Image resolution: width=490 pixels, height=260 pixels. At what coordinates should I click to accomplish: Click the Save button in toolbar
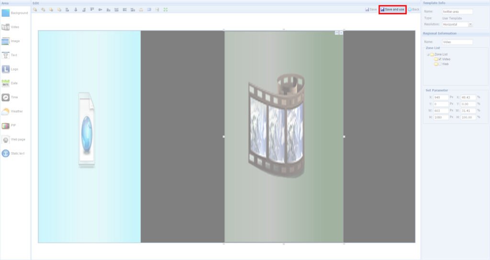click(371, 9)
